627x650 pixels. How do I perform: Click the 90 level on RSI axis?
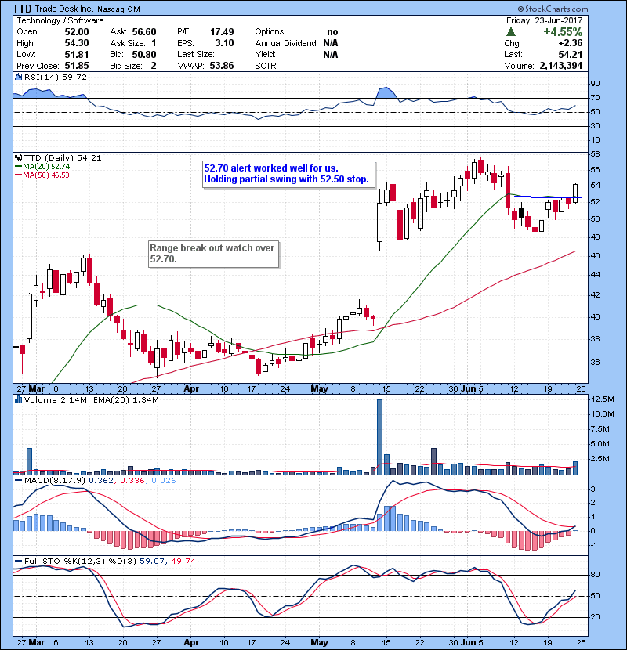point(595,84)
